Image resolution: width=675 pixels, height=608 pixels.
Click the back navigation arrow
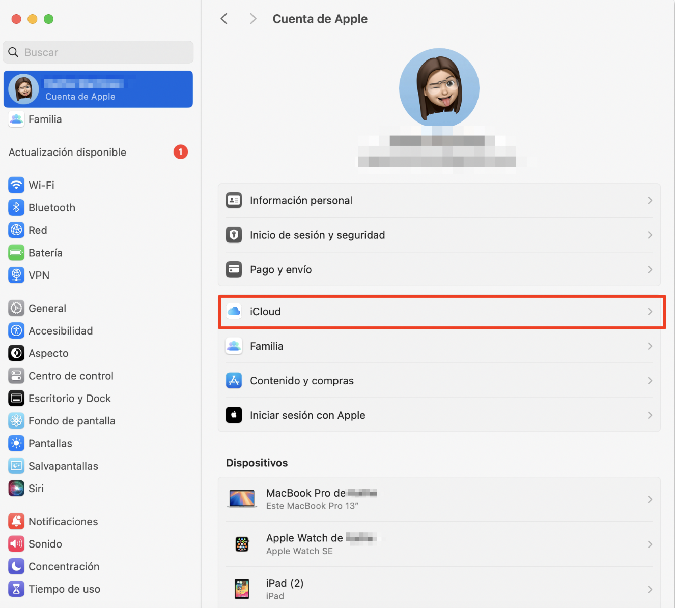(224, 18)
